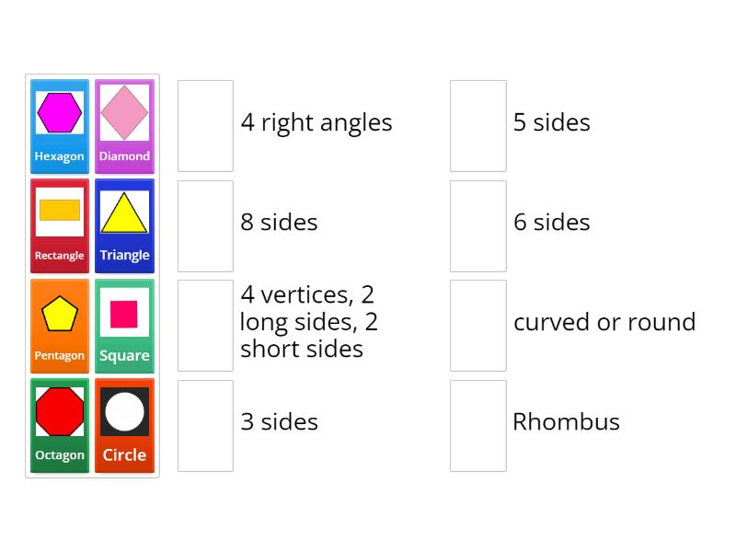Click the 'Rhombus' clue text

566,421
